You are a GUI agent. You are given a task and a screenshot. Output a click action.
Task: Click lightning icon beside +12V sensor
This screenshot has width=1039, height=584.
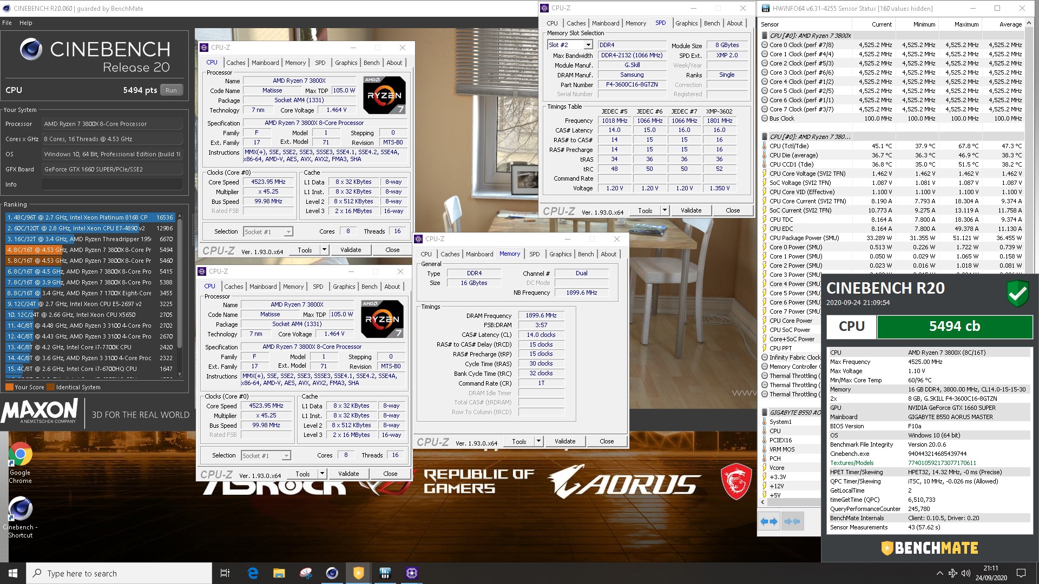[765, 486]
